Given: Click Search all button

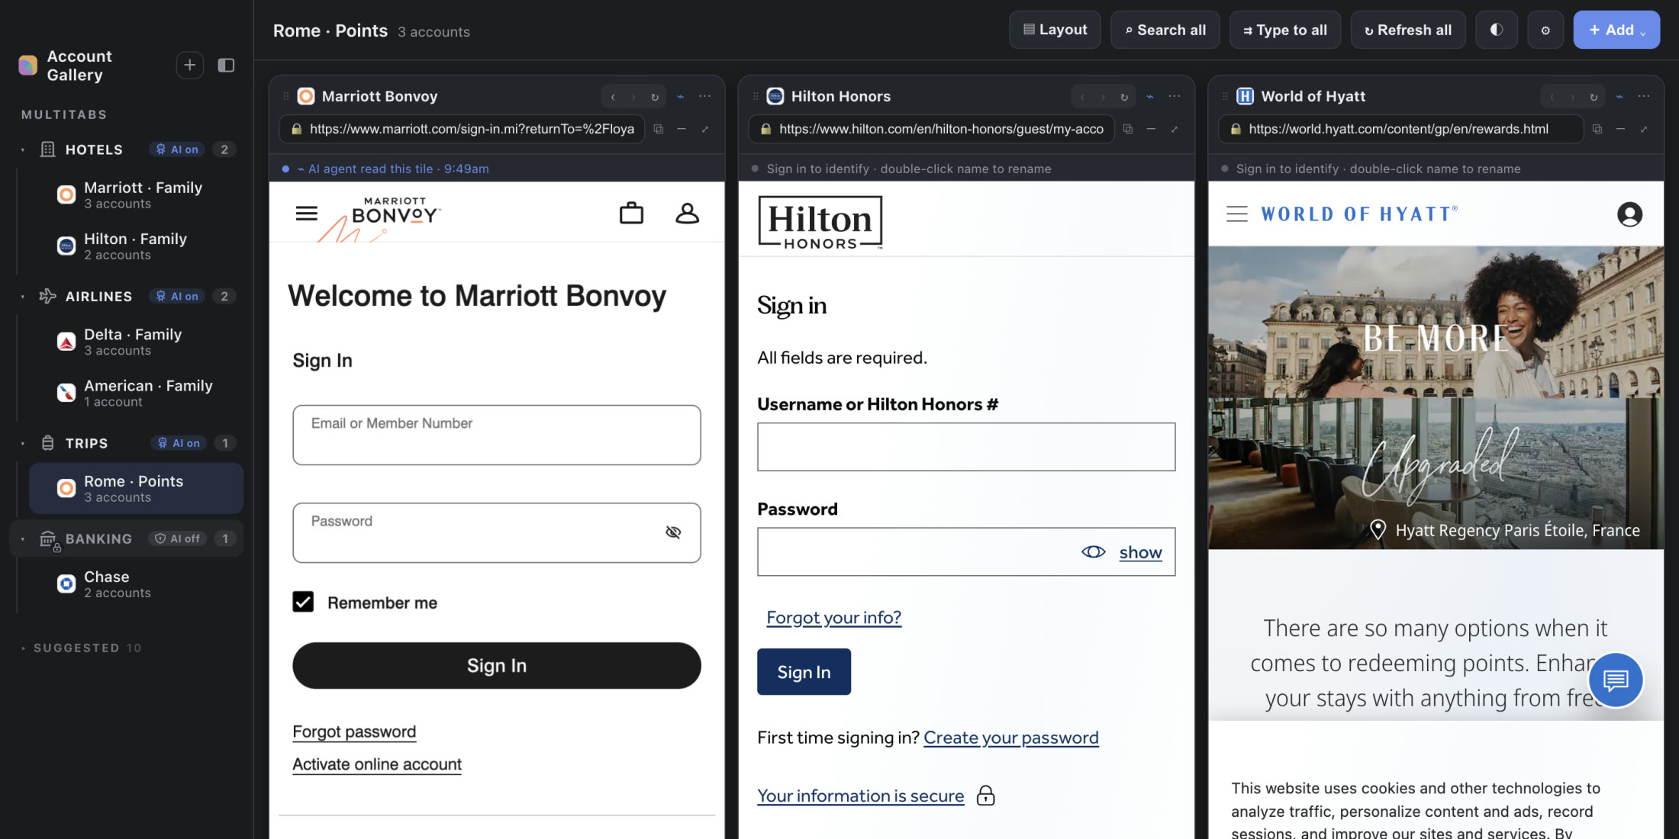Looking at the screenshot, I should [1165, 31].
